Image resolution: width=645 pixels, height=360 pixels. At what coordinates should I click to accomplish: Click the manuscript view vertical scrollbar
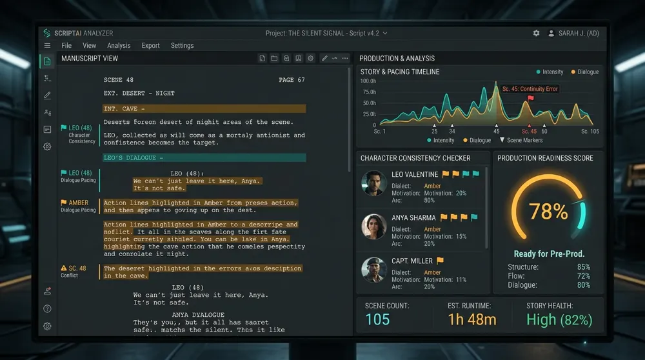349,119
